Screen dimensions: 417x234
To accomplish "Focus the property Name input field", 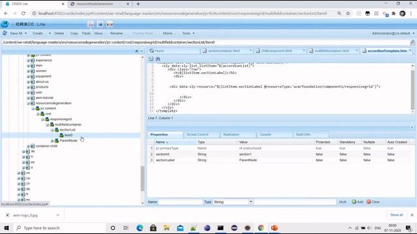I will pyautogui.click(x=180, y=202).
